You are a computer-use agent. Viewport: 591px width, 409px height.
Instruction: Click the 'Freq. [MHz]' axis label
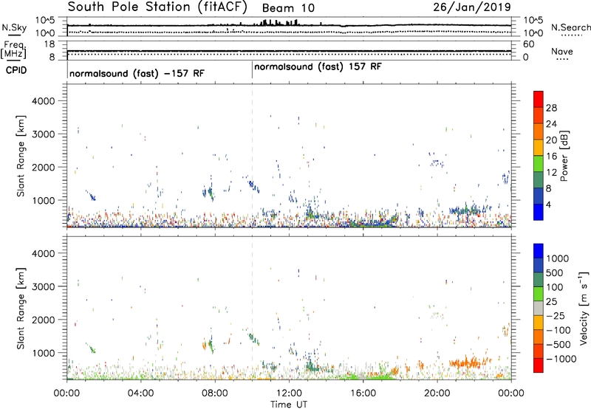coord(13,49)
